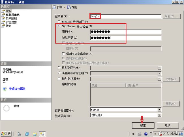Click into the 登录名 input field
This screenshot has height=137, width=184.
(x=126, y=16)
